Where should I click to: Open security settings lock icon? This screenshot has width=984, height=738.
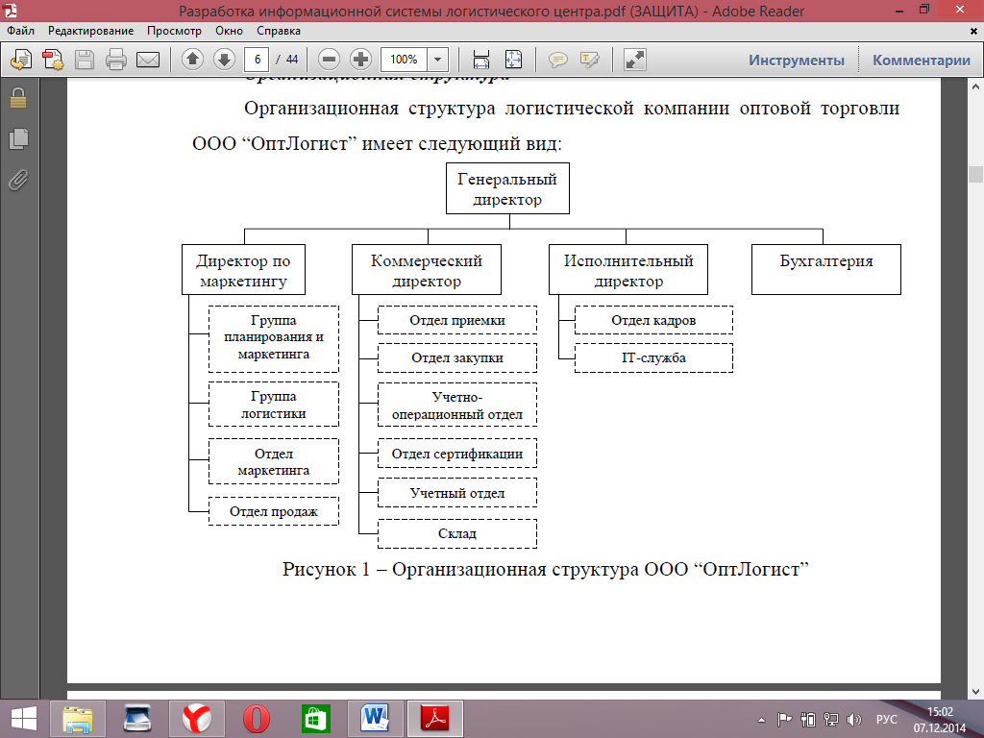point(18,98)
